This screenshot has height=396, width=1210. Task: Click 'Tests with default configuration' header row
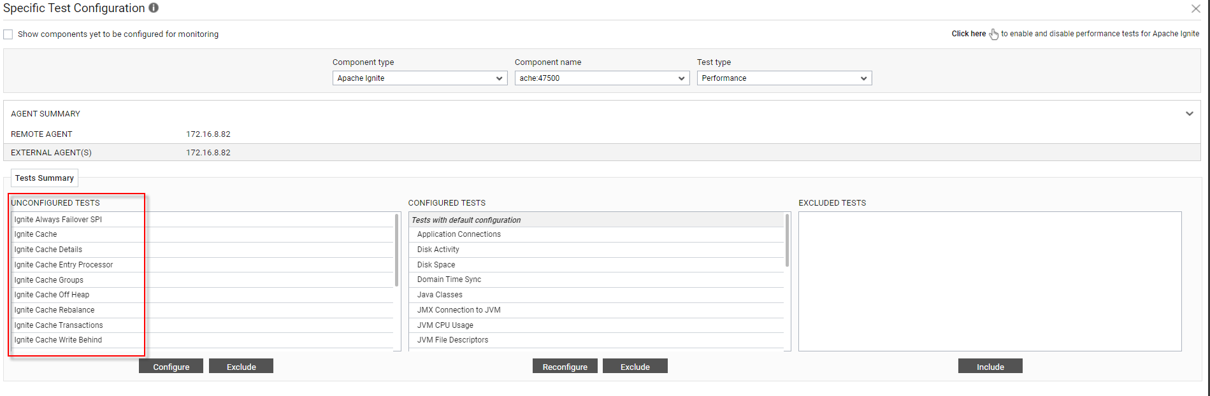pyautogui.click(x=596, y=220)
